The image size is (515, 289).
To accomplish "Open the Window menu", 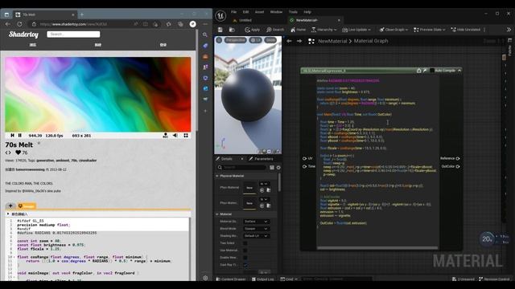I will point(276,12).
